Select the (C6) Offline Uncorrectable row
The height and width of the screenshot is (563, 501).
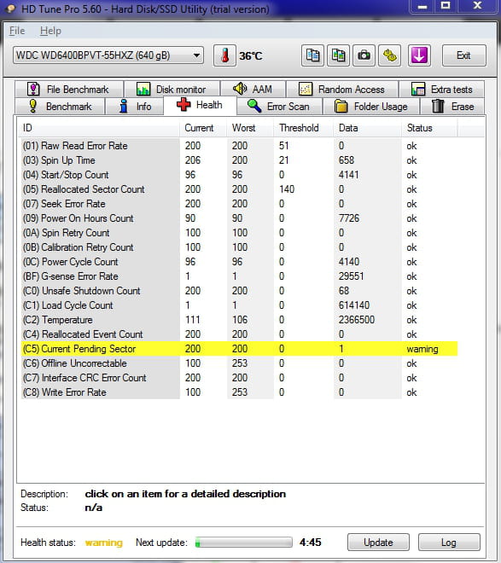(239, 363)
